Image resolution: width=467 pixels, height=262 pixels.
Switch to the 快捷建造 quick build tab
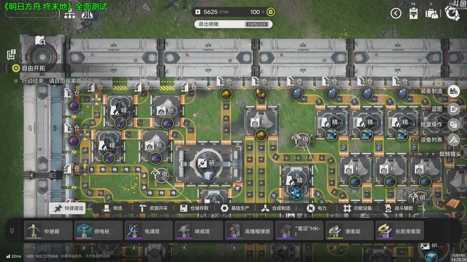67,208
